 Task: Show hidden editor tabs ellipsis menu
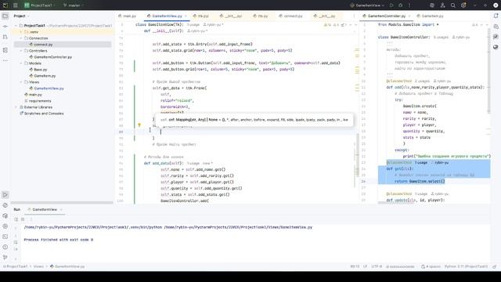(x=354, y=16)
